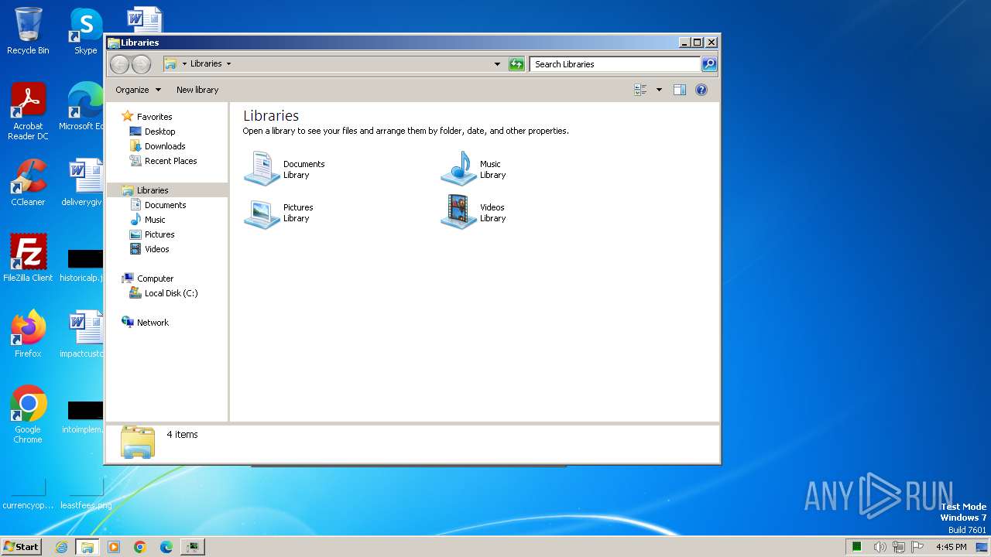Click File Explorer taskbar button

point(87,547)
